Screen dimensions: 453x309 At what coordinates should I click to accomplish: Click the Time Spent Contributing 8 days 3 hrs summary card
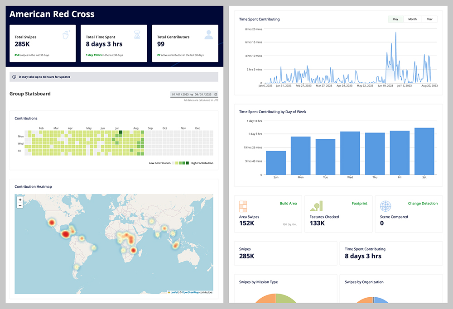tap(391, 253)
